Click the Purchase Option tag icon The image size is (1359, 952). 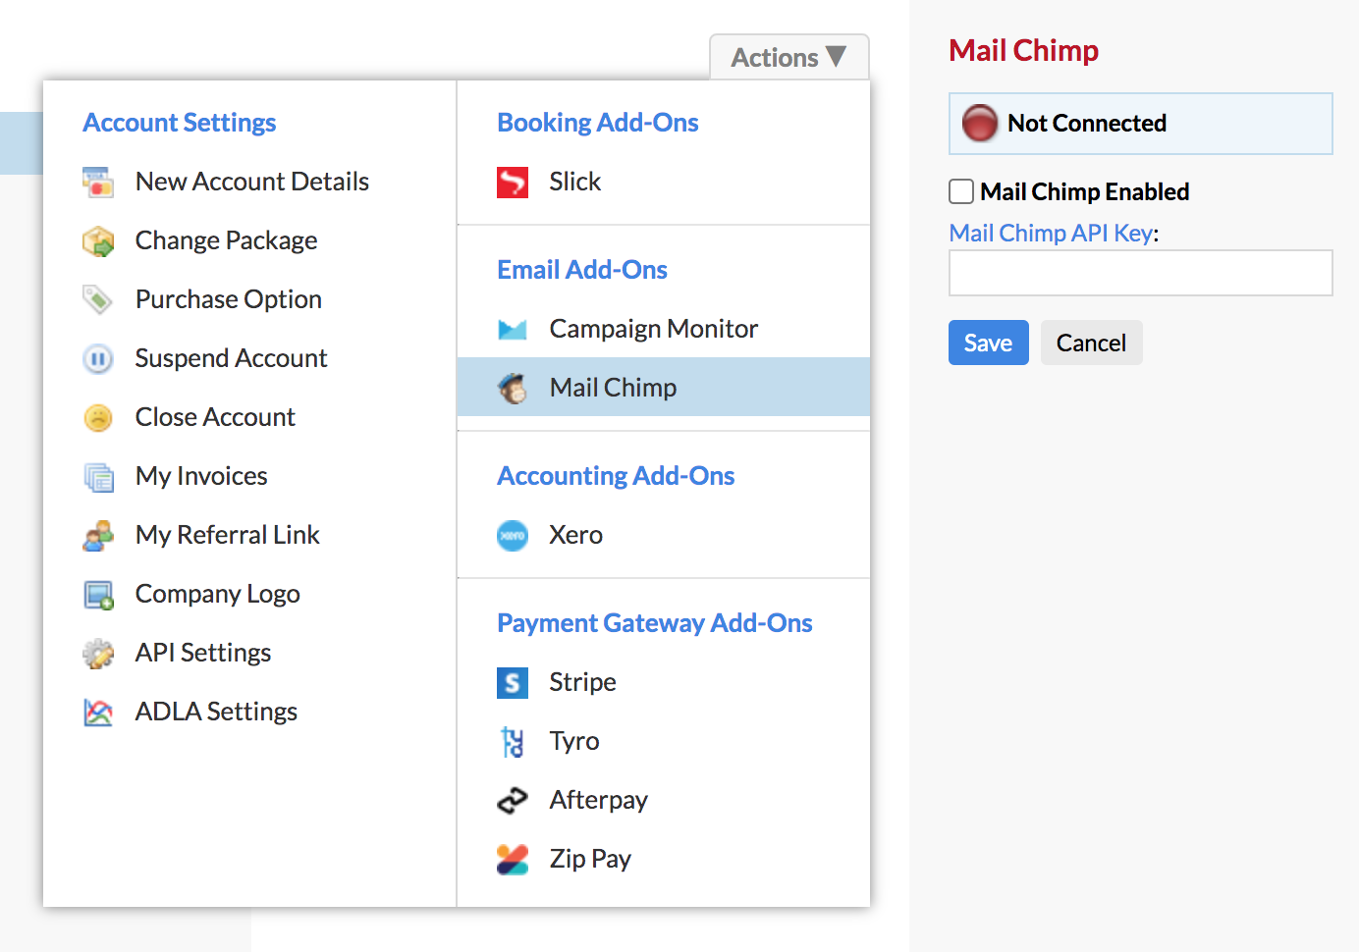tap(98, 299)
